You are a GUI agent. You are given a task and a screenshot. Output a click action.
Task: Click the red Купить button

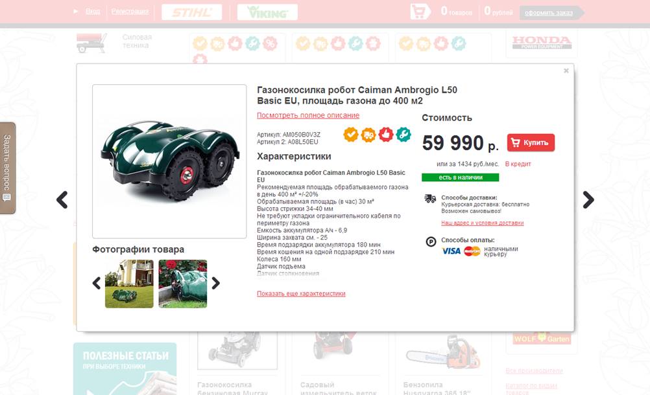tap(531, 142)
